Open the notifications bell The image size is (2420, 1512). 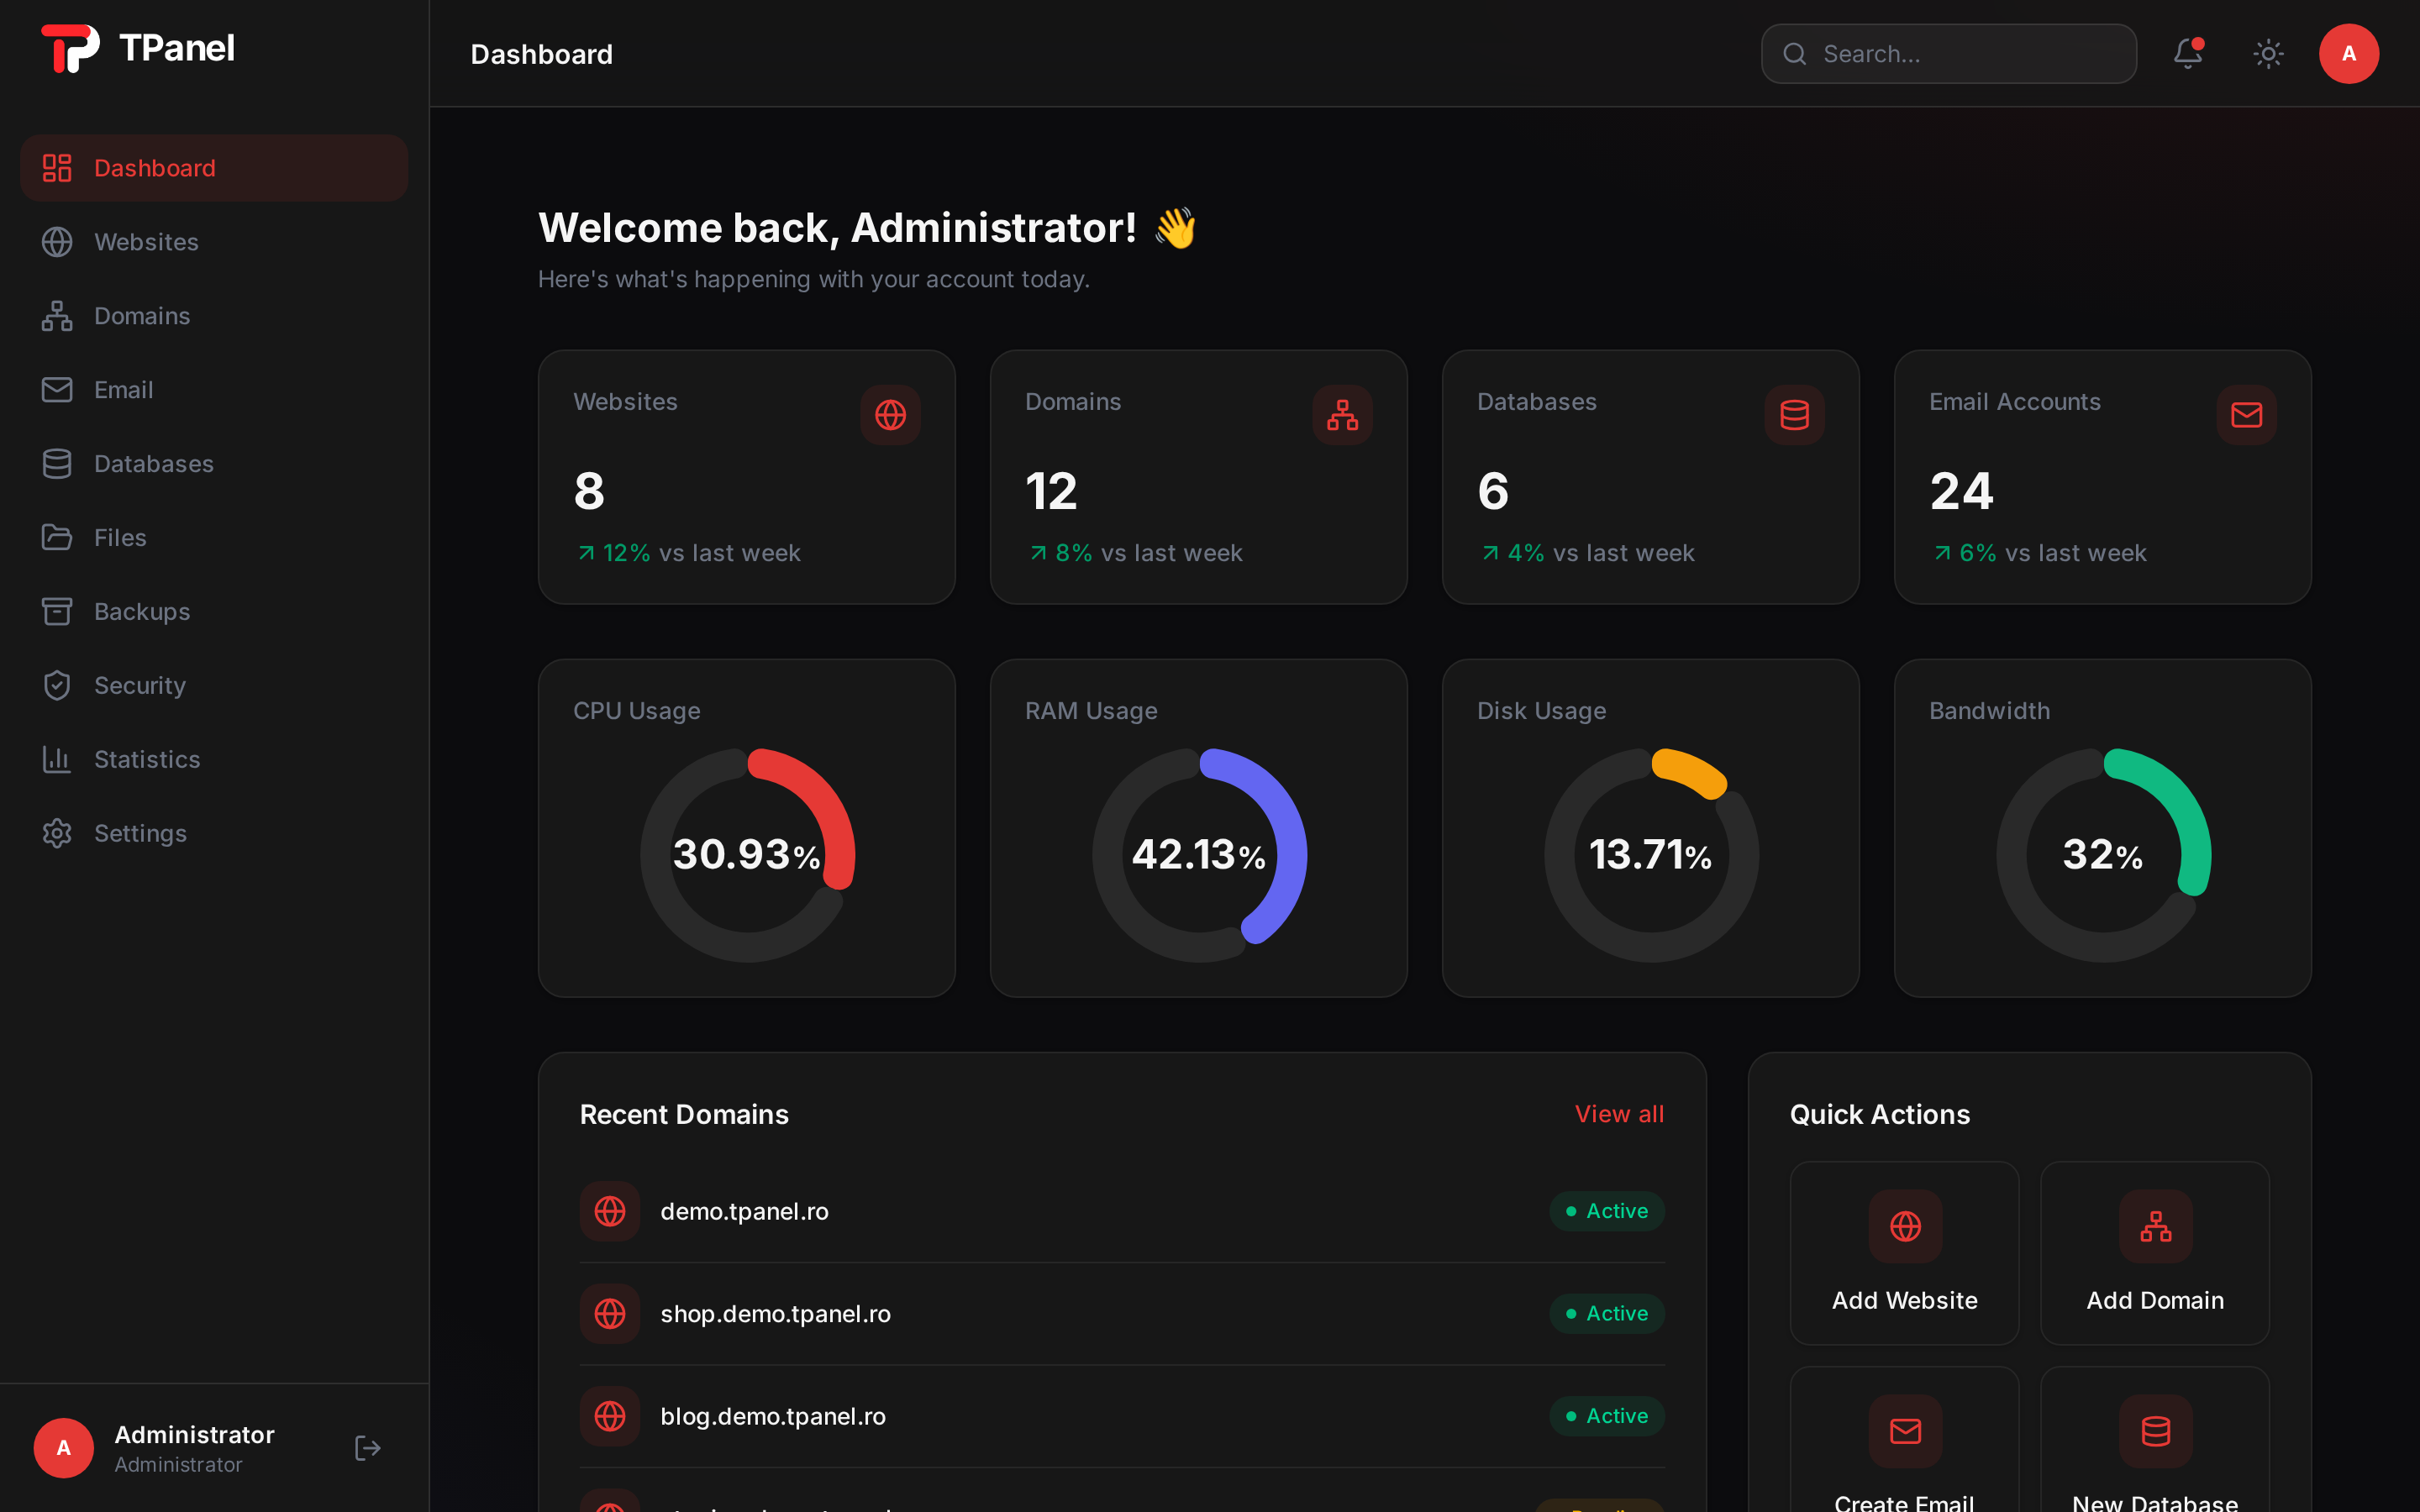click(2187, 53)
